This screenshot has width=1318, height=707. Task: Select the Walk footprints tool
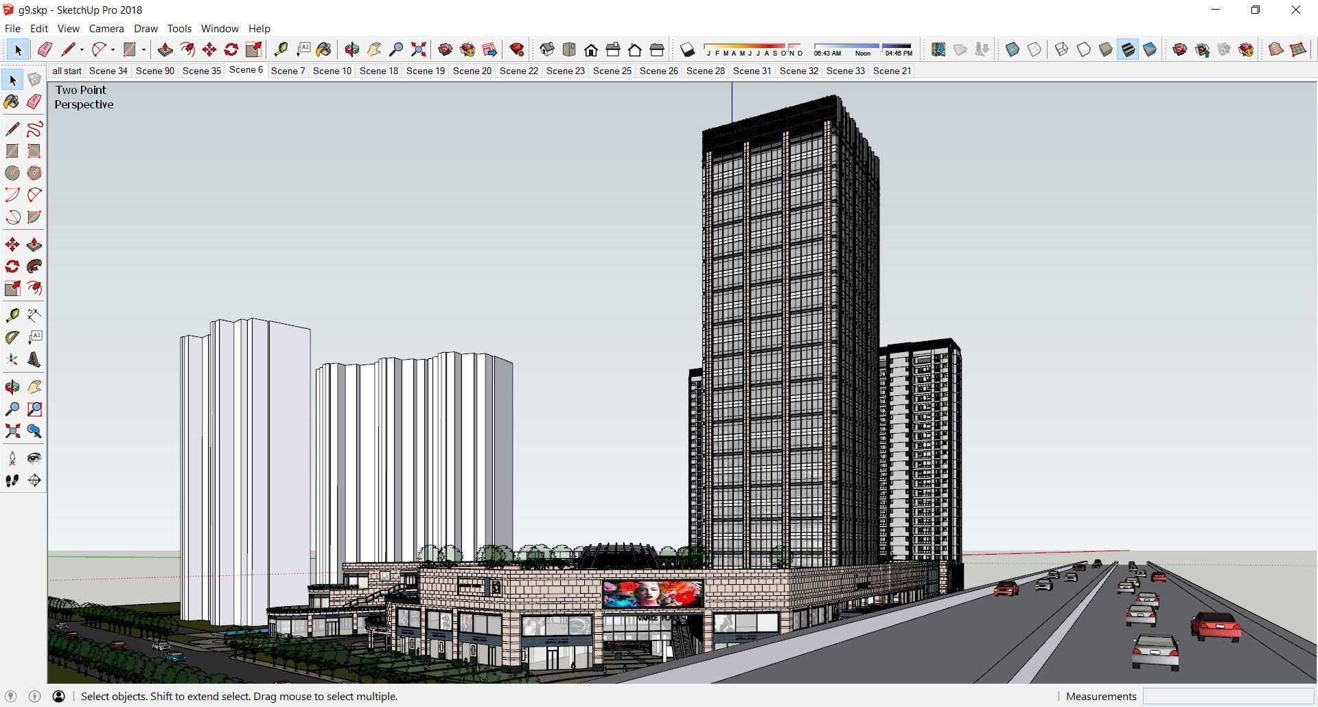(12, 480)
